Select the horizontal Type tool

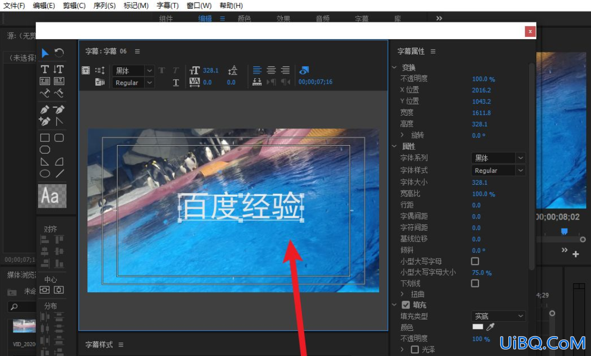click(45, 69)
